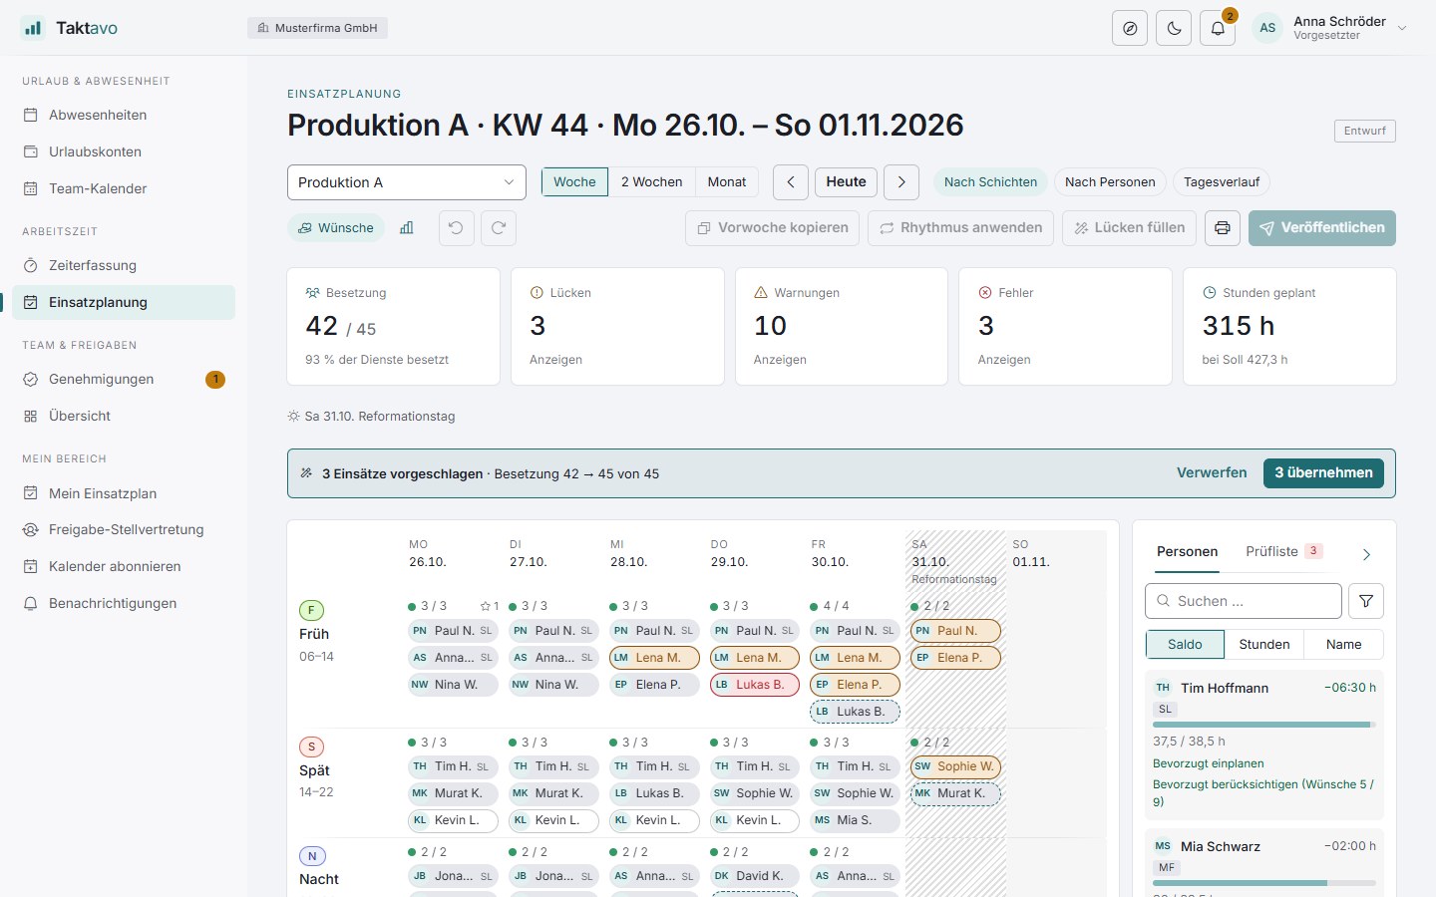1436x897 pixels.
Task: Open Zeiterfassung in the sidebar
Action: 124,265
